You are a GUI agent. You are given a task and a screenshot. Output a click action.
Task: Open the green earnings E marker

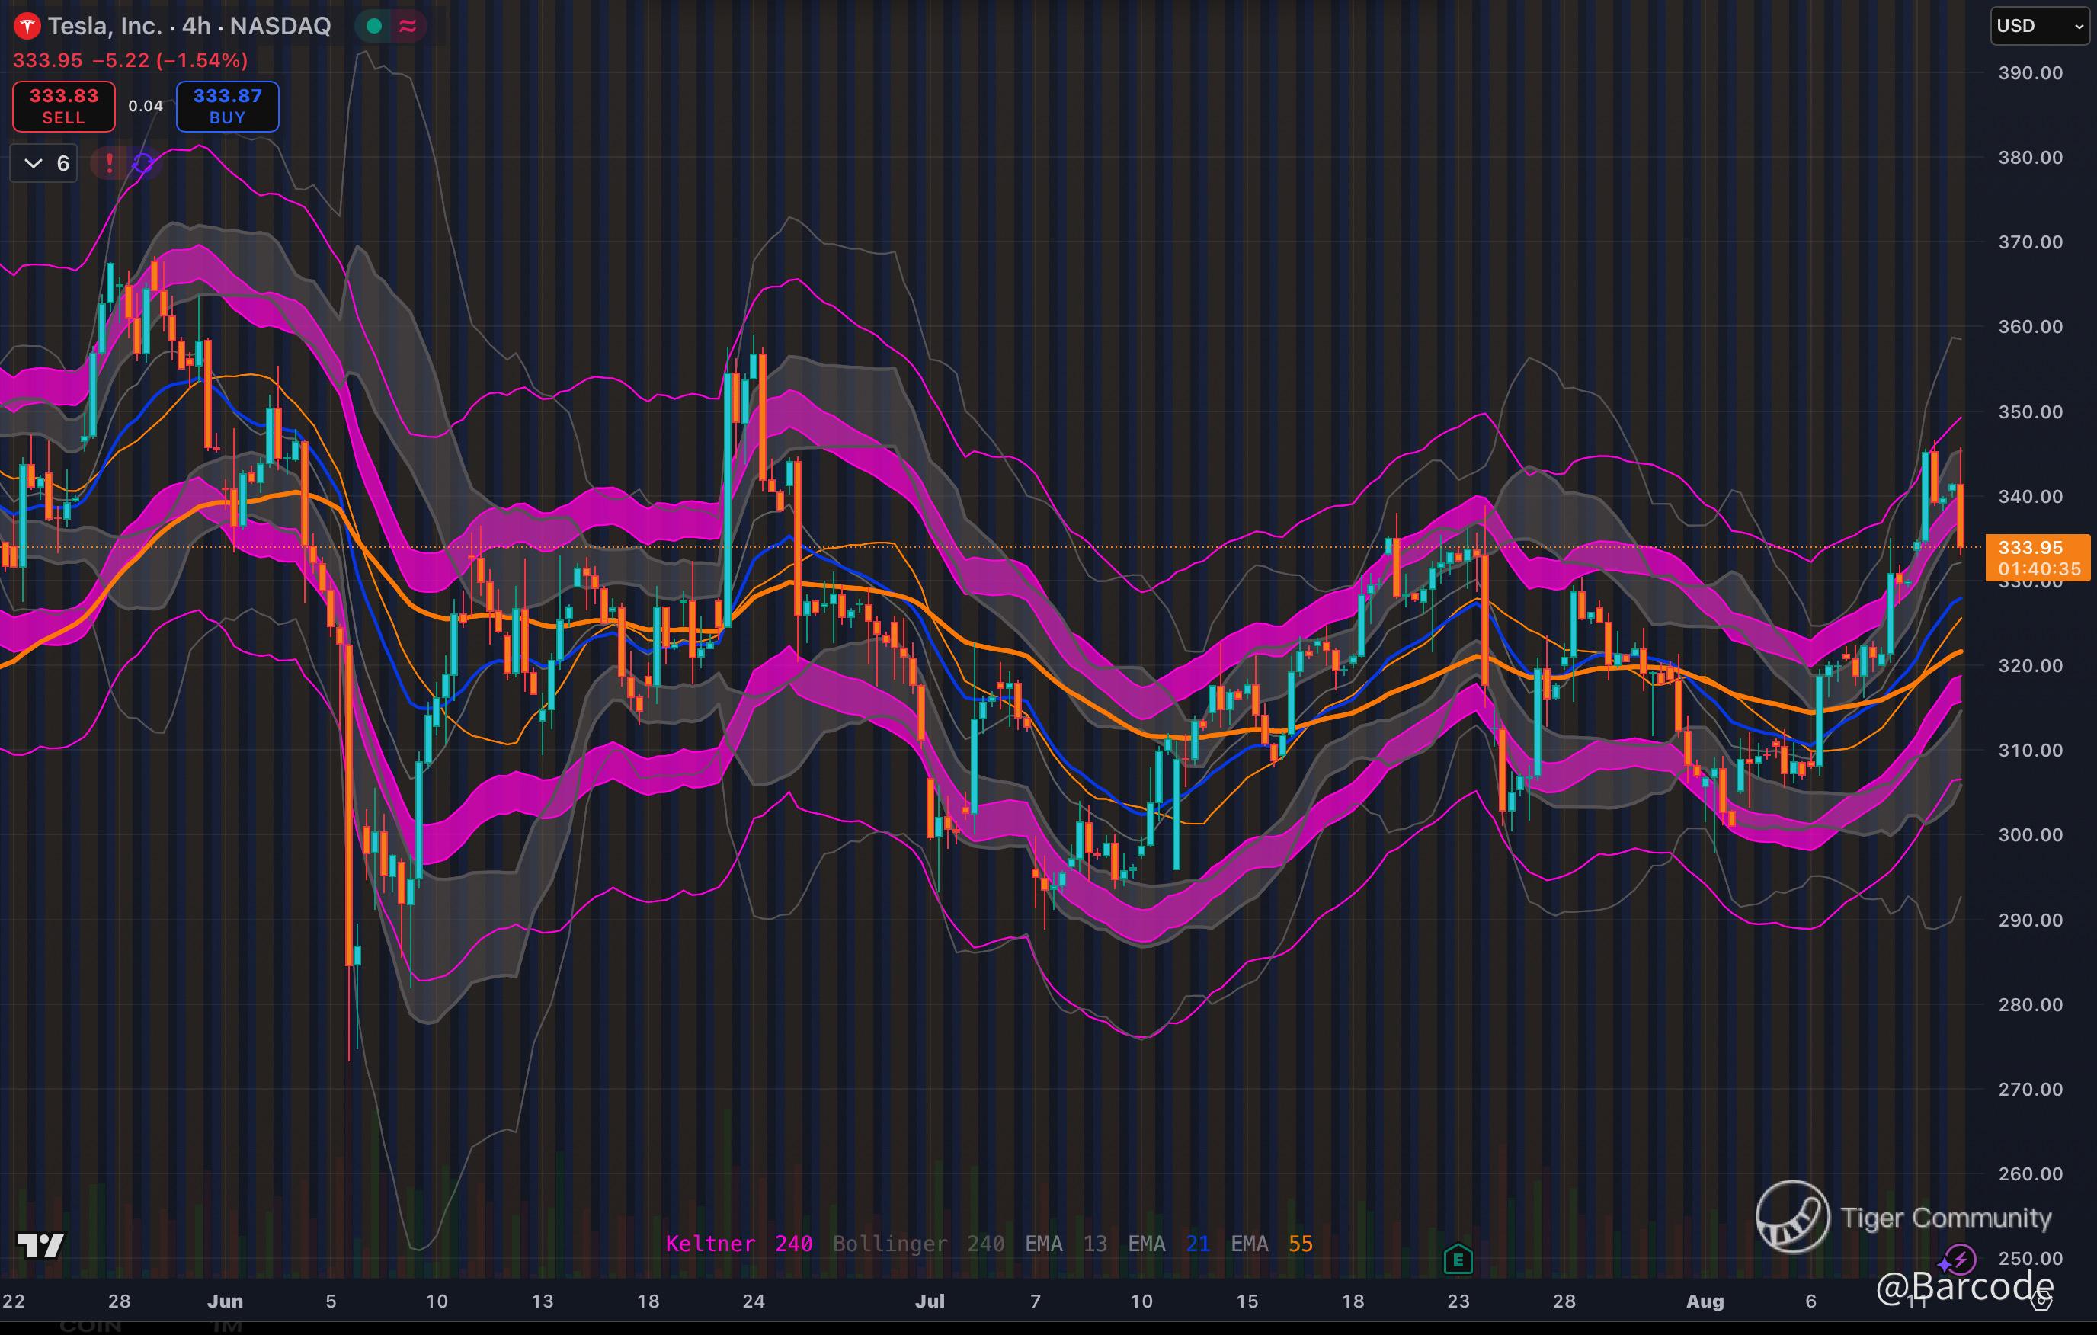pos(1458,1260)
